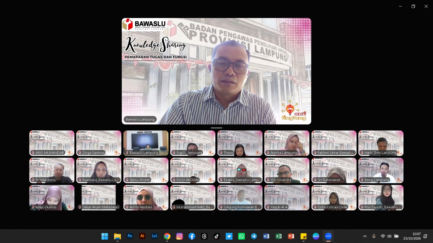Screen dimensions: 433x243
Task: Open Twitter taskbar icon
Action: click(229, 236)
